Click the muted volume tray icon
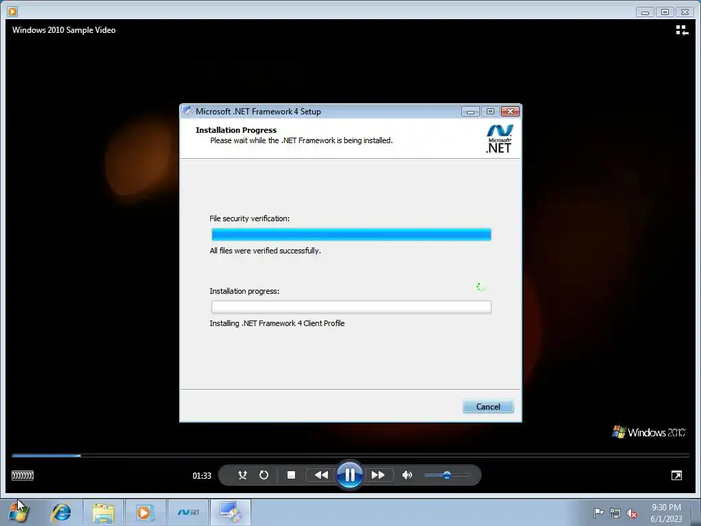 coord(632,513)
